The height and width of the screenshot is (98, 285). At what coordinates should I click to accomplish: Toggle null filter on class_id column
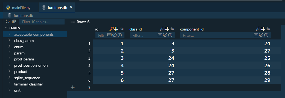coord(165,35)
